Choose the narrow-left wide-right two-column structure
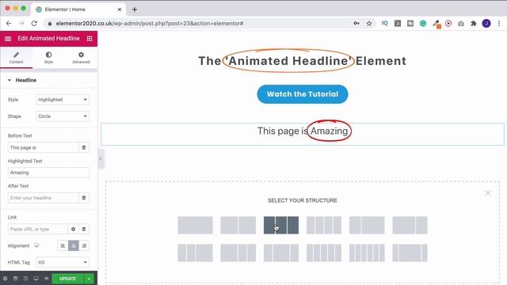Viewport: 507px width, 285px height. pos(367,225)
